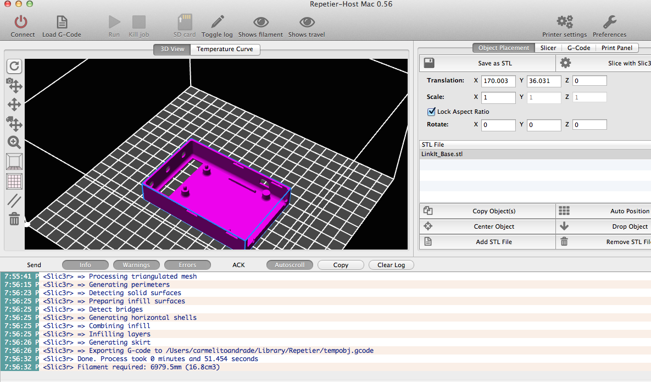Select the rotate view tool
This screenshot has height=382, width=651.
(x=14, y=66)
